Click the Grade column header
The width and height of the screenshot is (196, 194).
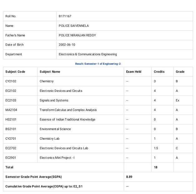180,72
